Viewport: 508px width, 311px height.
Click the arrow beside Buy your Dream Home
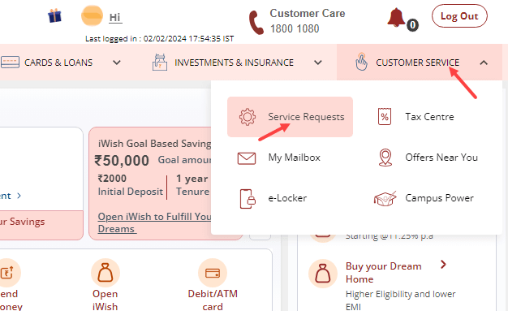click(444, 265)
